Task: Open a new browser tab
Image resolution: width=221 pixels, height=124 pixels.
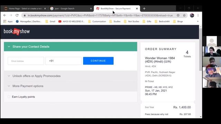Action: 144,9
